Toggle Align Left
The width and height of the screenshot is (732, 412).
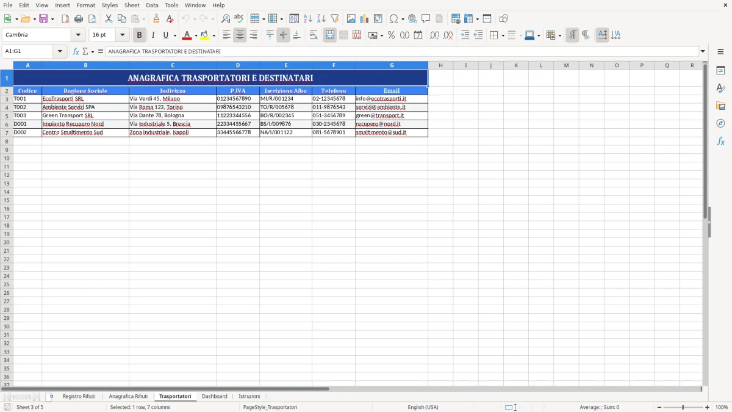(226, 35)
